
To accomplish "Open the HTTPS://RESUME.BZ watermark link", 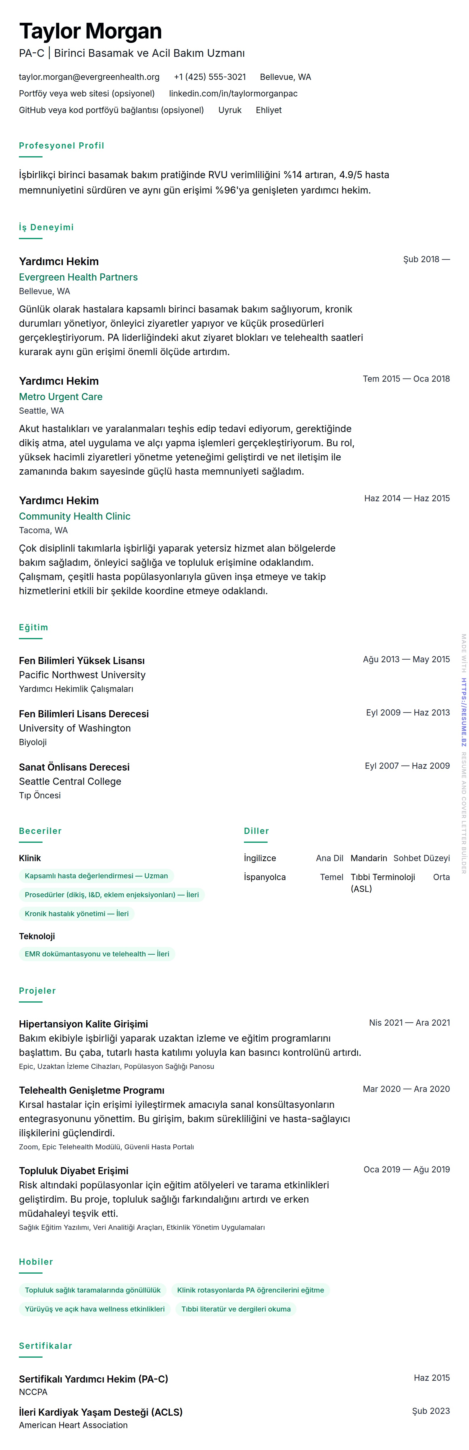I will (463, 712).
